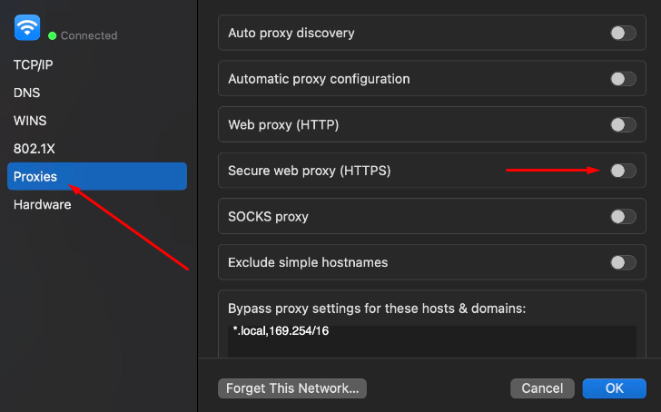Open the Hardware settings section
This screenshot has width=661, height=412.
(42, 204)
